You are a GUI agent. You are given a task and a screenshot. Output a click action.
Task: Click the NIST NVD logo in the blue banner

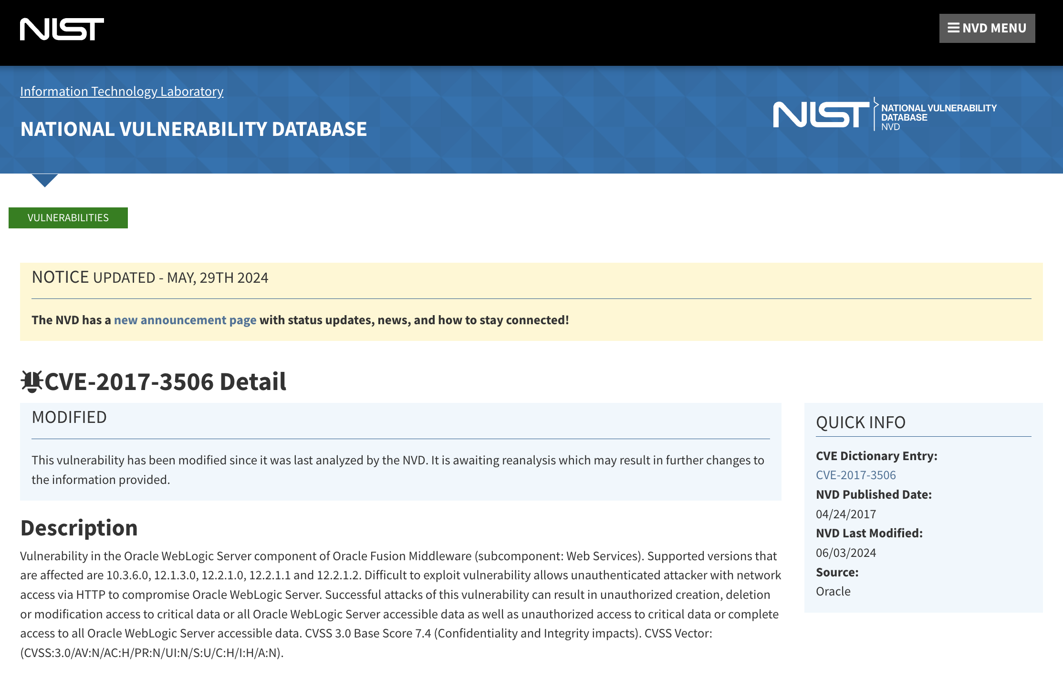(x=884, y=115)
